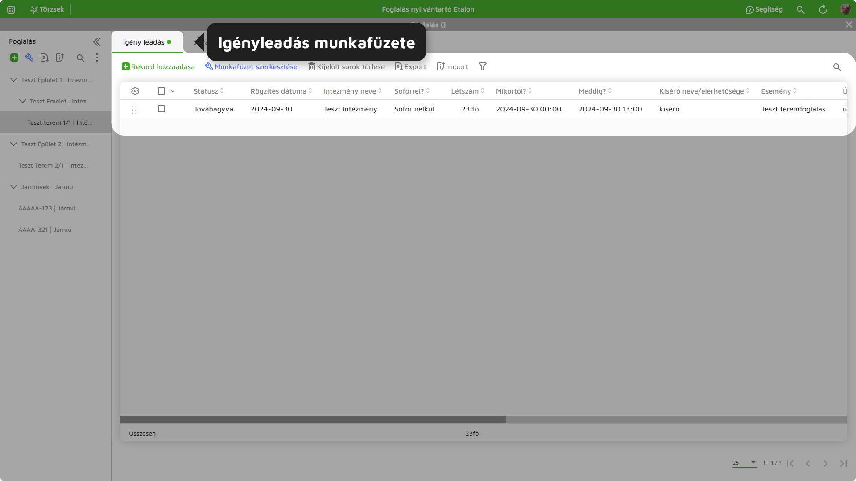This screenshot has width=856, height=481.
Task: Open the user avatar profile
Action: click(845, 9)
